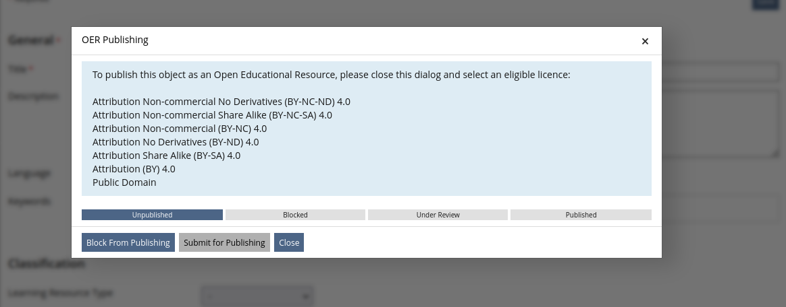Select the Unpublished status step

tap(153, 215)
